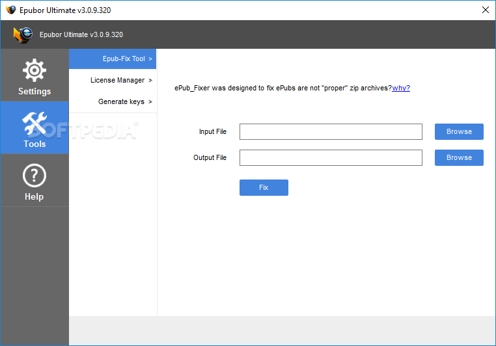Screen dimensions: 496x346
Task: Click the Fix button
Action: pos(264,188)
